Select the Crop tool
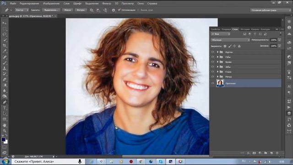Viewport: 293px width, 165px height. point(5,45)
